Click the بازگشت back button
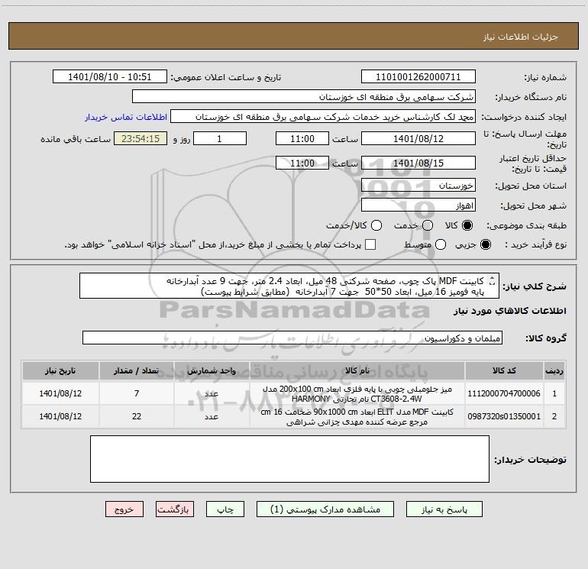This screenshot has height=569, width=588. coord(175,509)
